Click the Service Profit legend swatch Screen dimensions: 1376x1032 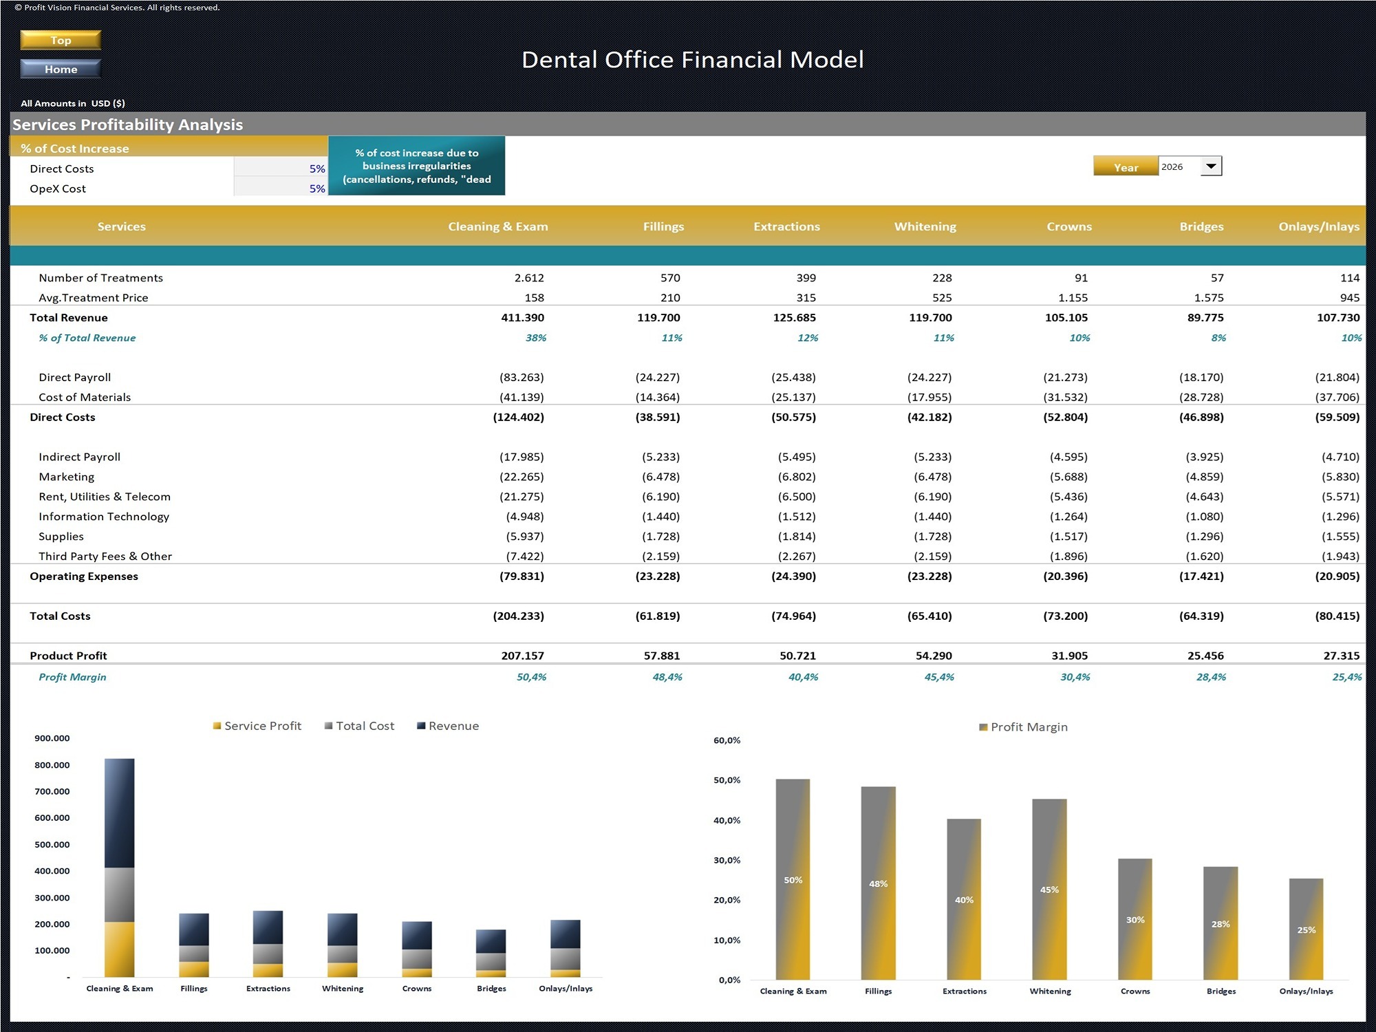(217, 726)
